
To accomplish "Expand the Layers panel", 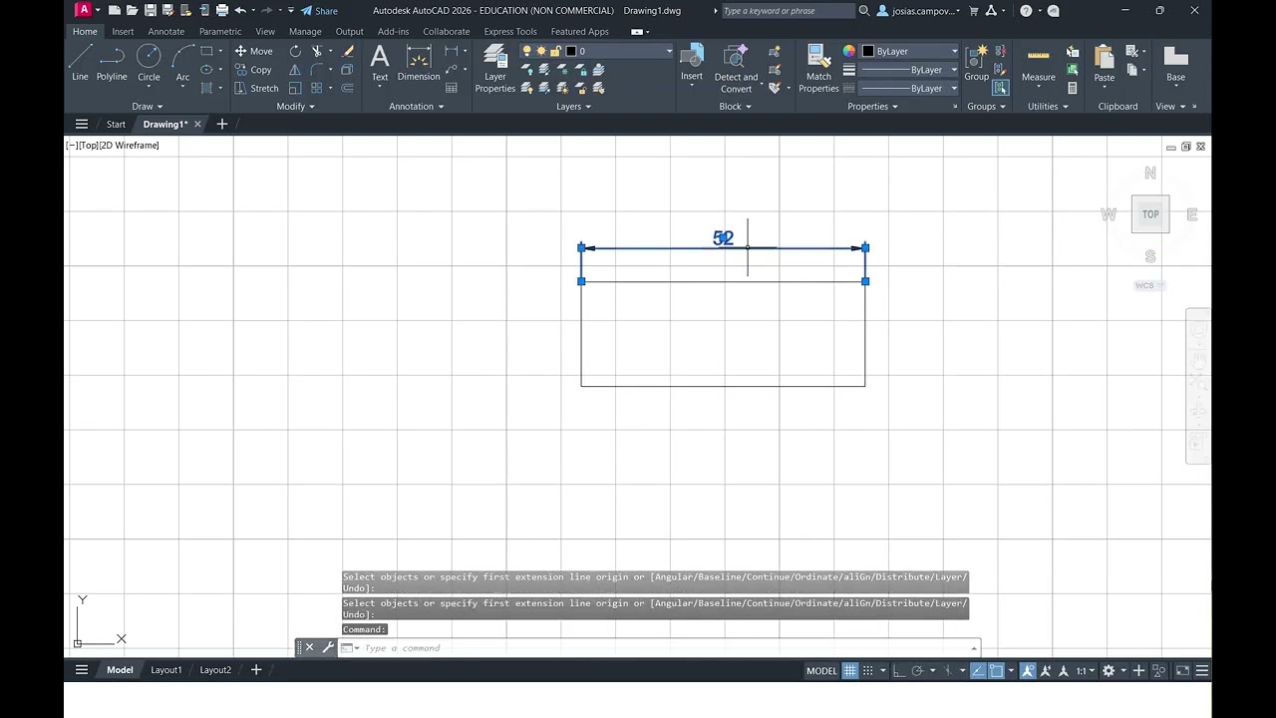I will (573, 107).
